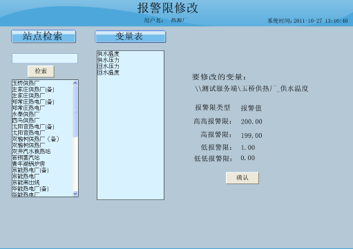353x249 pixels.
Task: Select 青年湖锅炉房 station
Action: coord(28,163)
